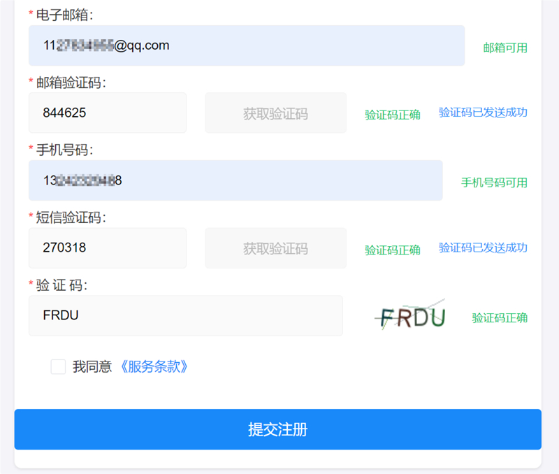
Task: Click the captcha input containing FRDU
Action: [186, 315]
